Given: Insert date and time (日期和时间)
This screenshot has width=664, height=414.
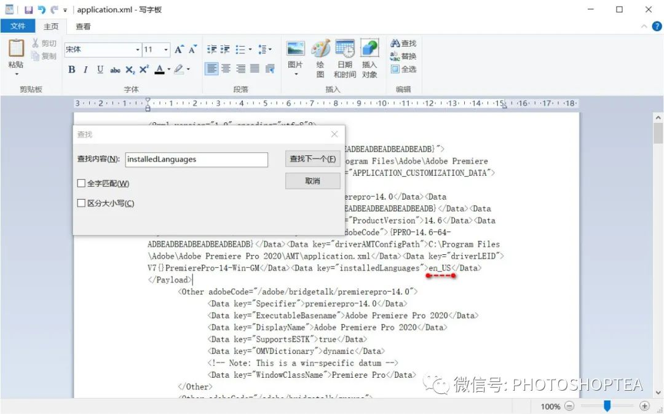Looking at the screenshot, I should coord(345,58).
